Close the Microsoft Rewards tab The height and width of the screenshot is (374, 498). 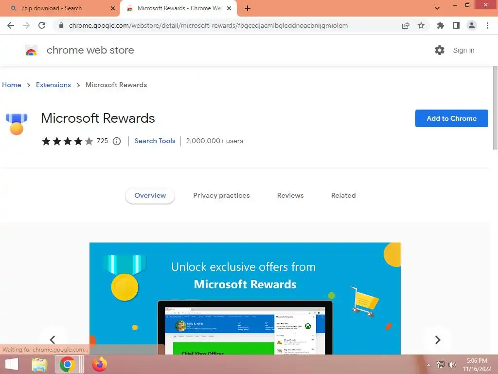pos(229,8)
